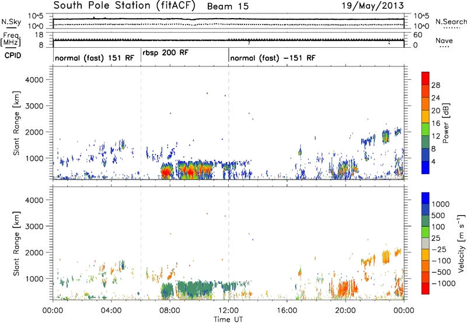Click the 'South Pole Station (fitACF)' title

[124, 6]
